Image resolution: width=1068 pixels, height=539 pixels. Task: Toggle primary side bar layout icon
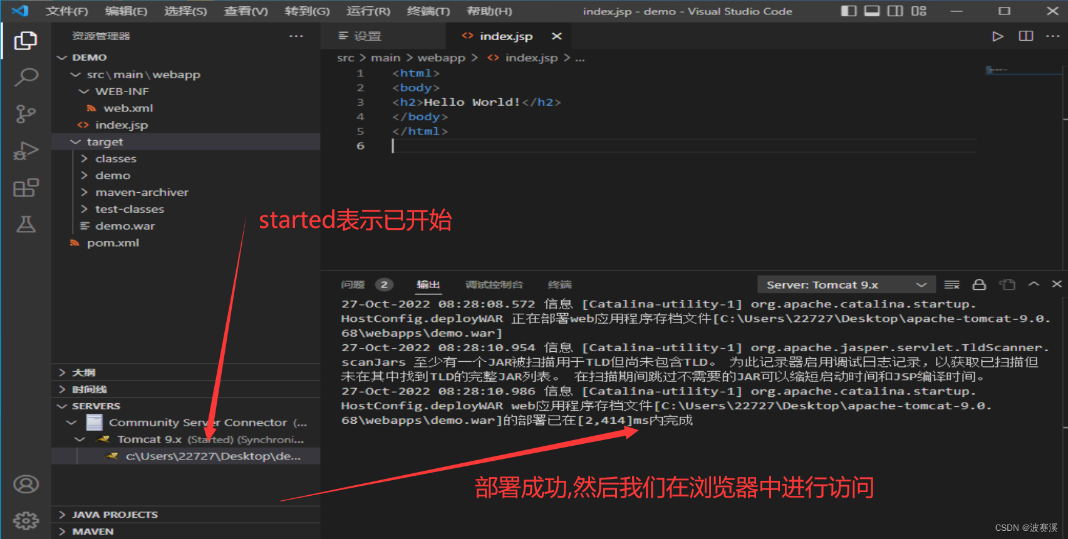point(849,11)
